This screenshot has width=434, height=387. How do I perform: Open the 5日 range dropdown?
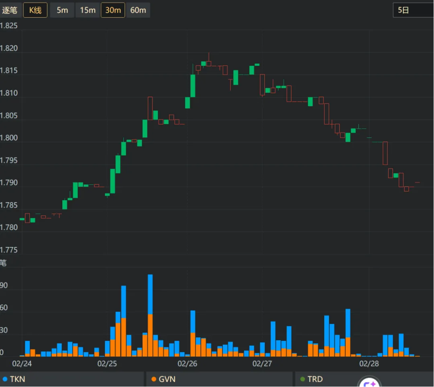tap(413, 10)
